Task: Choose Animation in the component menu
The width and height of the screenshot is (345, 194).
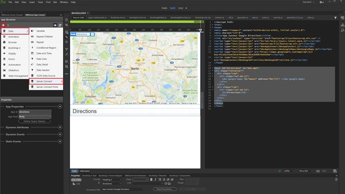Action: click(x=15, y=36)
